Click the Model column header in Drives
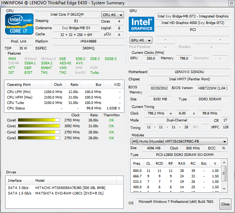The image size is (235, 213). pyautogui.click(x=40, y=181)
